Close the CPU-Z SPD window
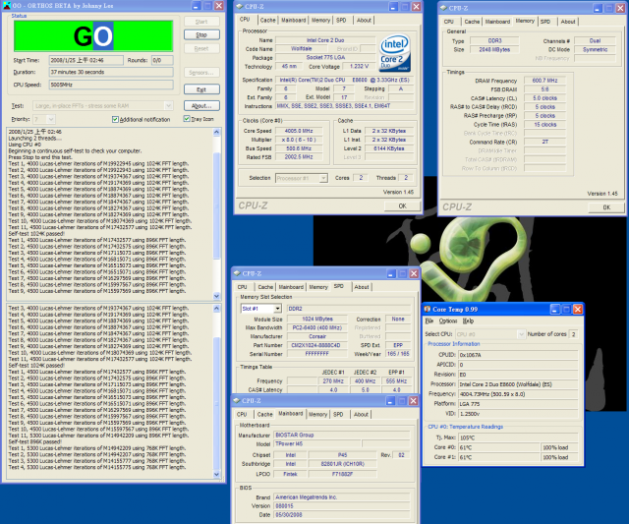629x524 pixels. coord(414,273)
